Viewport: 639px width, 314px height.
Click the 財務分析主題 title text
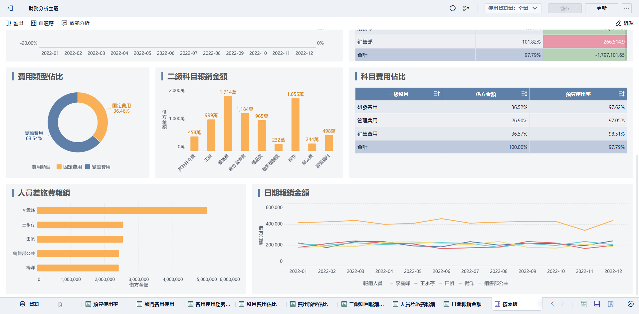point(44,8)
